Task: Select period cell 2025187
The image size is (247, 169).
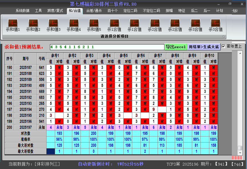Action: click(26, 68)
